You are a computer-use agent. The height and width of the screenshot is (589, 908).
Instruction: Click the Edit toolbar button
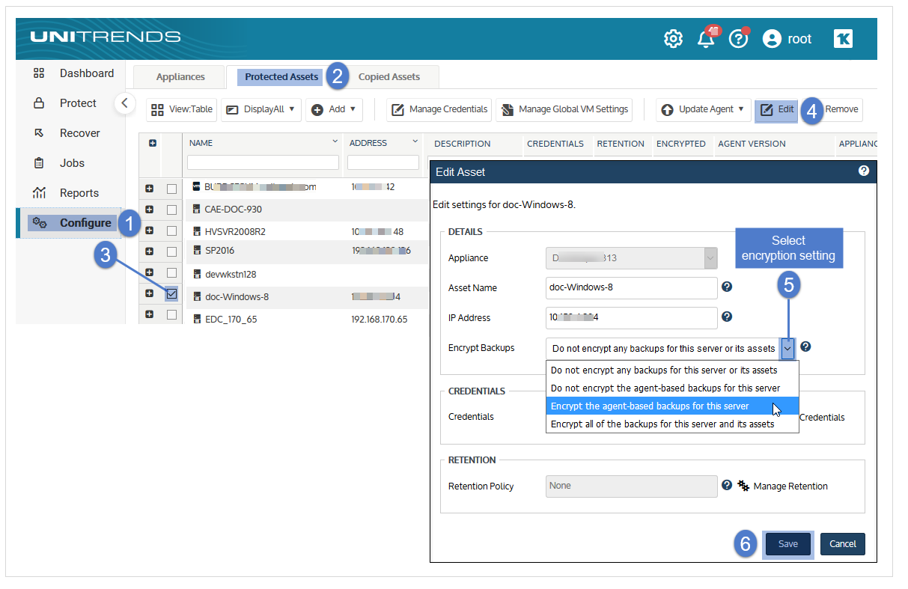(x=776, y=109)
